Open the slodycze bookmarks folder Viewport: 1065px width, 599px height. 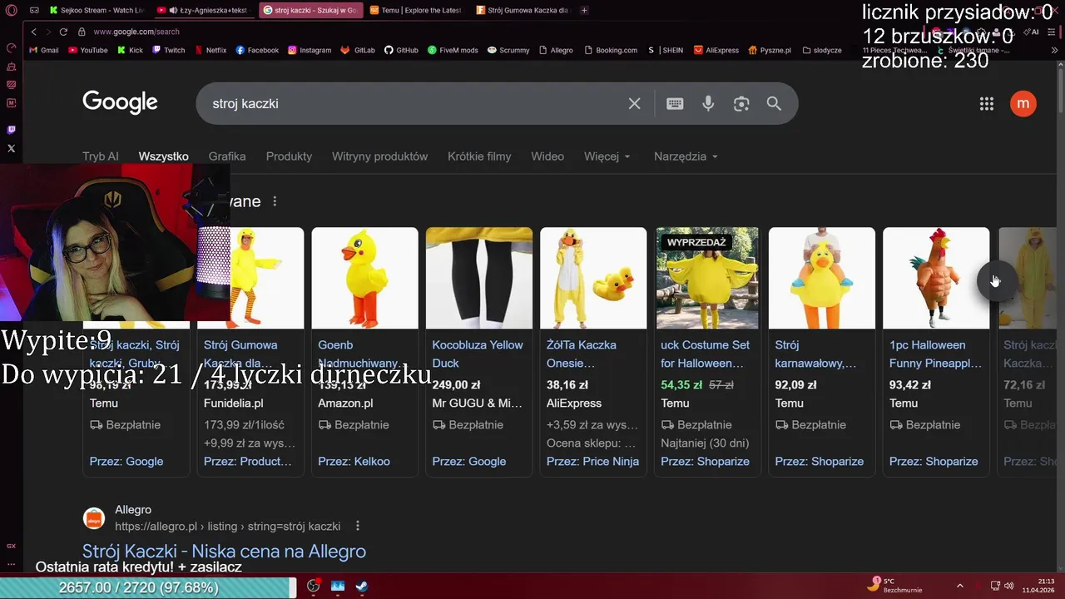(x=822, y=50)
